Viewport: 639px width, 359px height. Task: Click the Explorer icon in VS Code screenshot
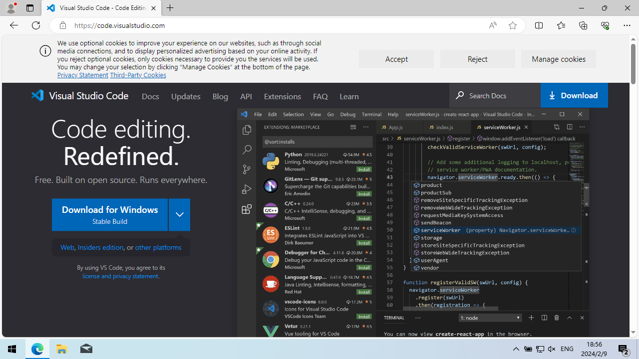point(247,130)
